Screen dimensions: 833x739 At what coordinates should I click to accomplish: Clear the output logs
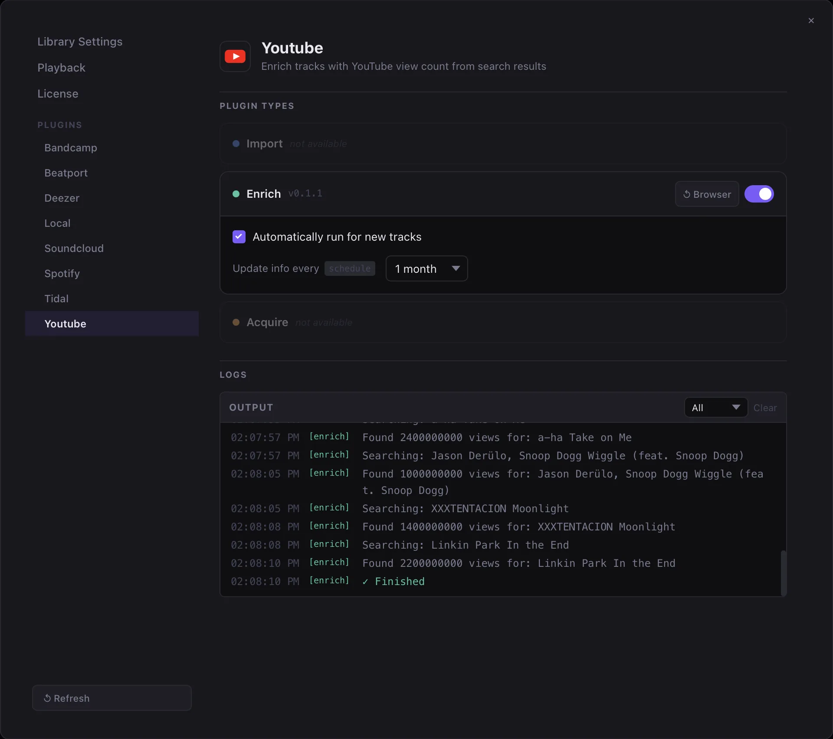(x=765, y=408)
